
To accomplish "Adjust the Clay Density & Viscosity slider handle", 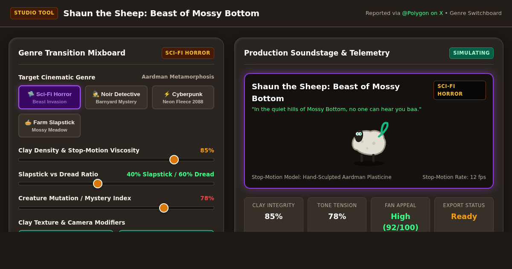I will (x=174, y=160).
